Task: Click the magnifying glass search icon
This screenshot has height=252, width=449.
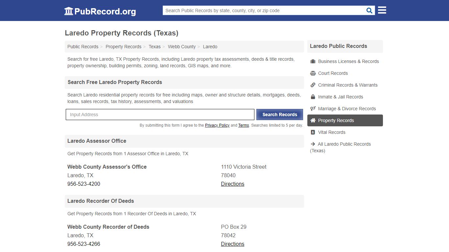Action: coord(369,10)
